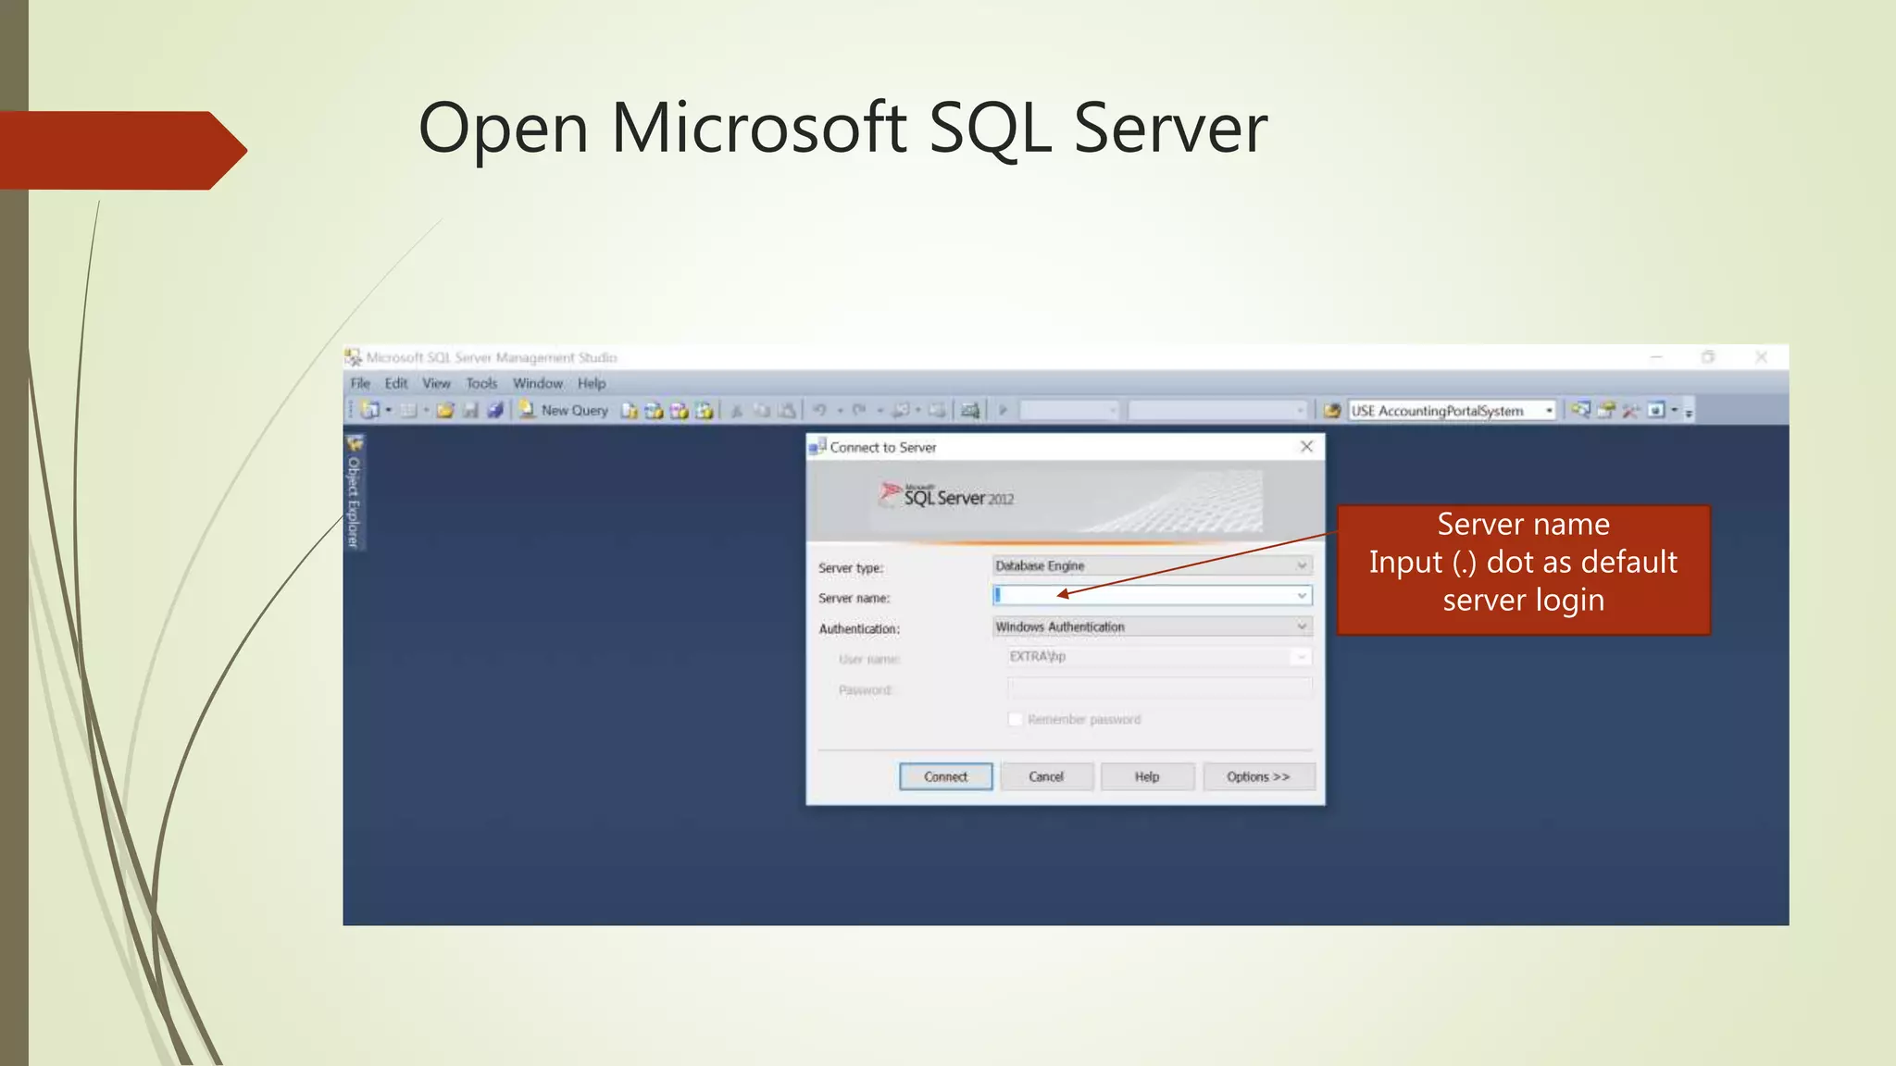Click the Analysis Services MDX Query icon

click(654, 410)
